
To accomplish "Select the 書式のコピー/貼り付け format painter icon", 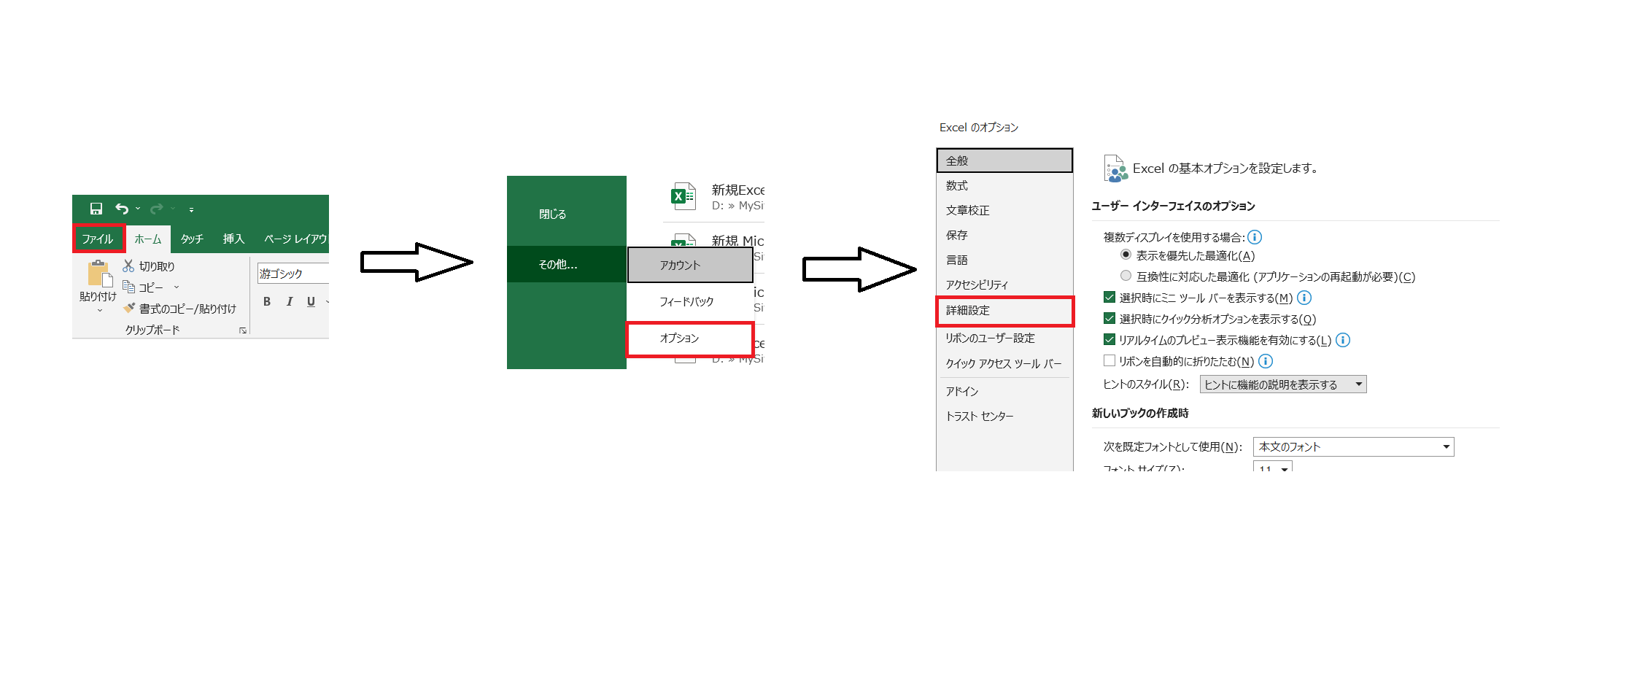I will pos(128,308).
